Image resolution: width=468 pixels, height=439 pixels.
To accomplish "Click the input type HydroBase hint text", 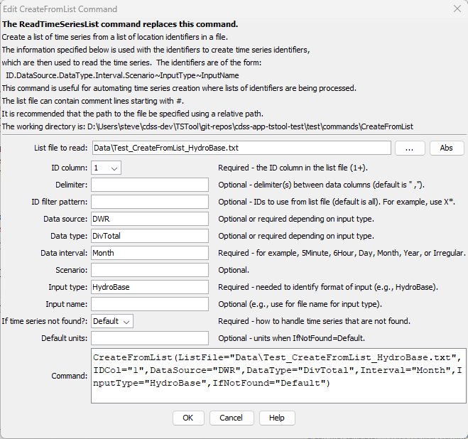I will tap(328, 287).
